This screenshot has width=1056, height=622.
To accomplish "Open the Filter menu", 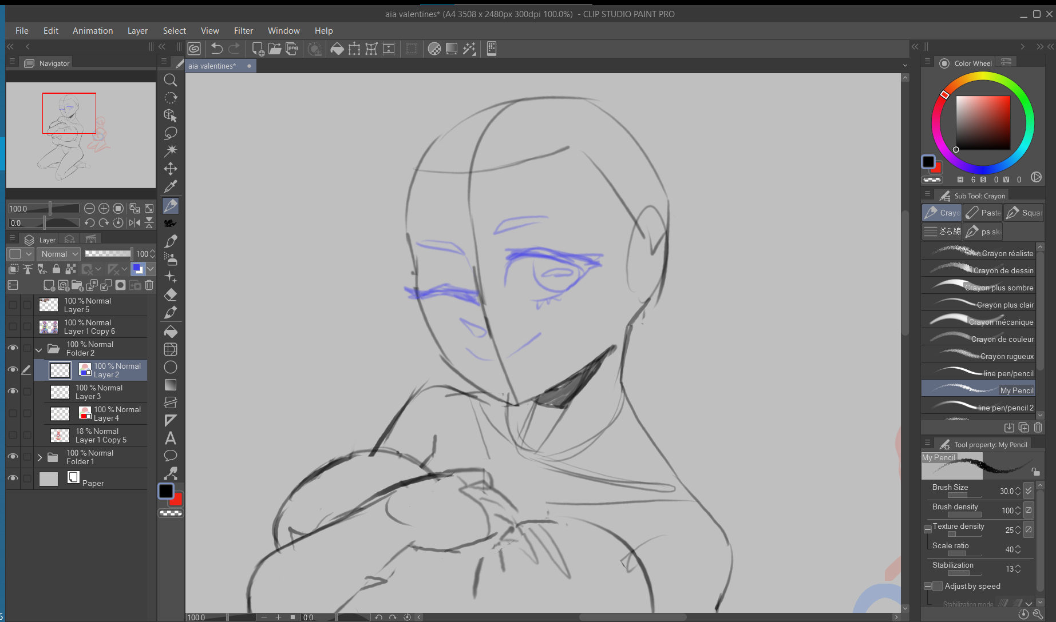I will tap(243, 31).
